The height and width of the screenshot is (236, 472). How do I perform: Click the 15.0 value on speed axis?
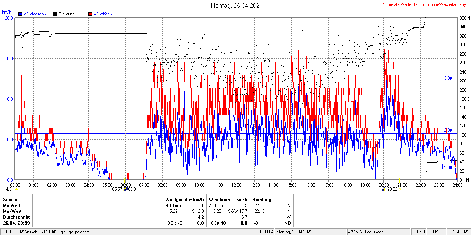[9, 58]
